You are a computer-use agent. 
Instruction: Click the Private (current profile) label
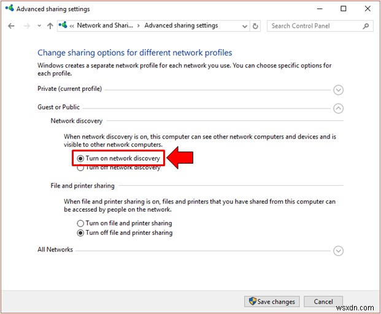[69, 89]
